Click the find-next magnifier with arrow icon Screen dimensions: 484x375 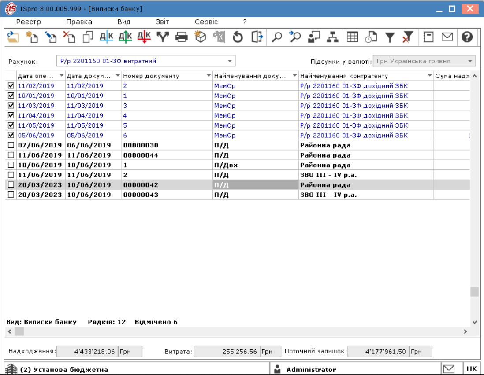[295, 37]
